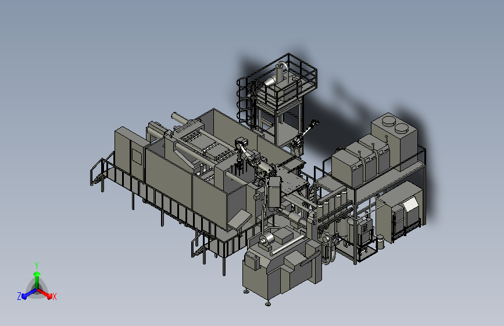Click the red X axis of the orientation triad
The height and width of the screenshot is (326, 504).
[x=45, y=294]
